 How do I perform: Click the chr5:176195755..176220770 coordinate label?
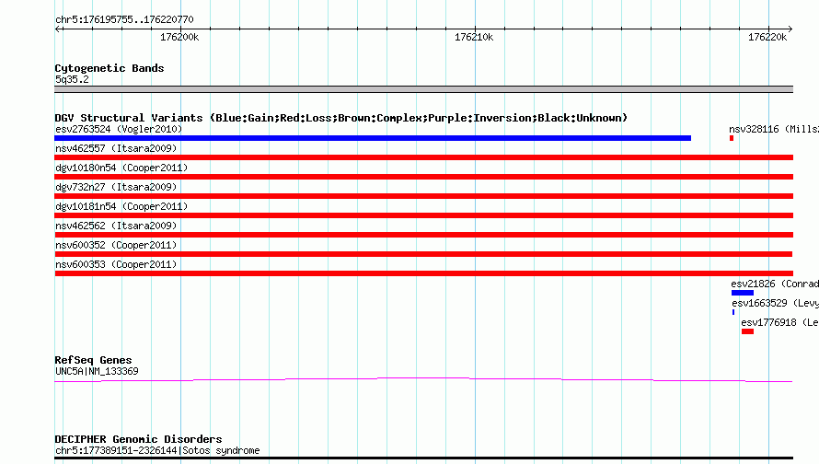click(124, 19)
